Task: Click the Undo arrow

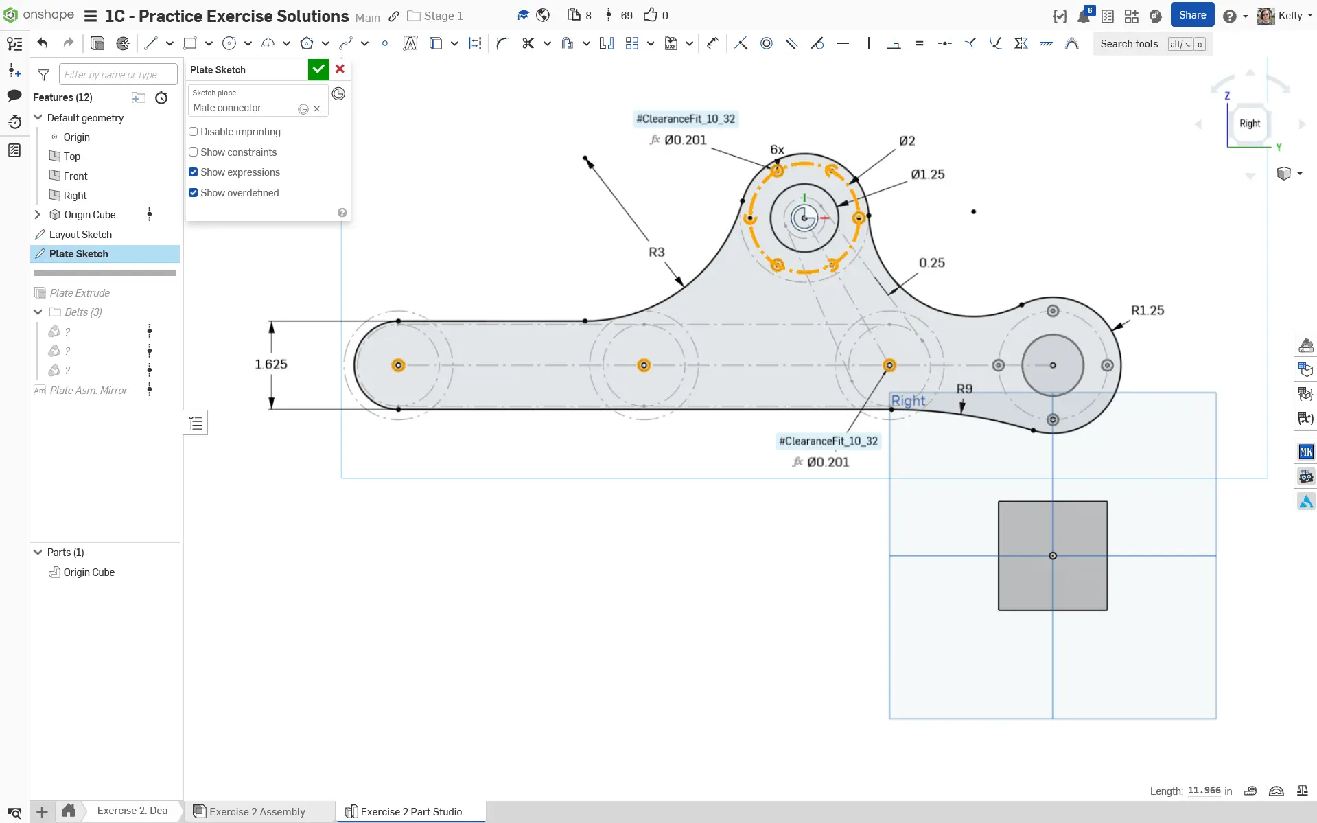Action: pos(43,43)
